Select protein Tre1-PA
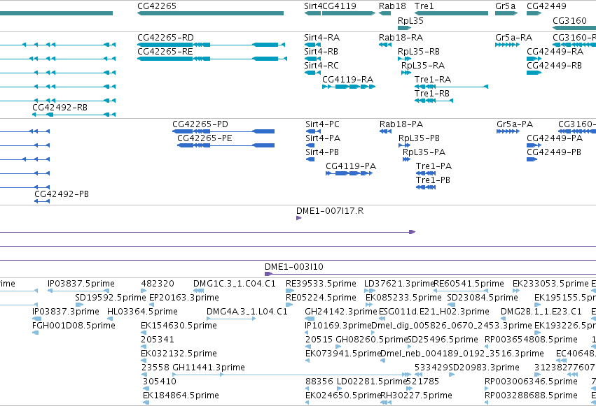This screenshot has height=406, width=596. (426, 173)
